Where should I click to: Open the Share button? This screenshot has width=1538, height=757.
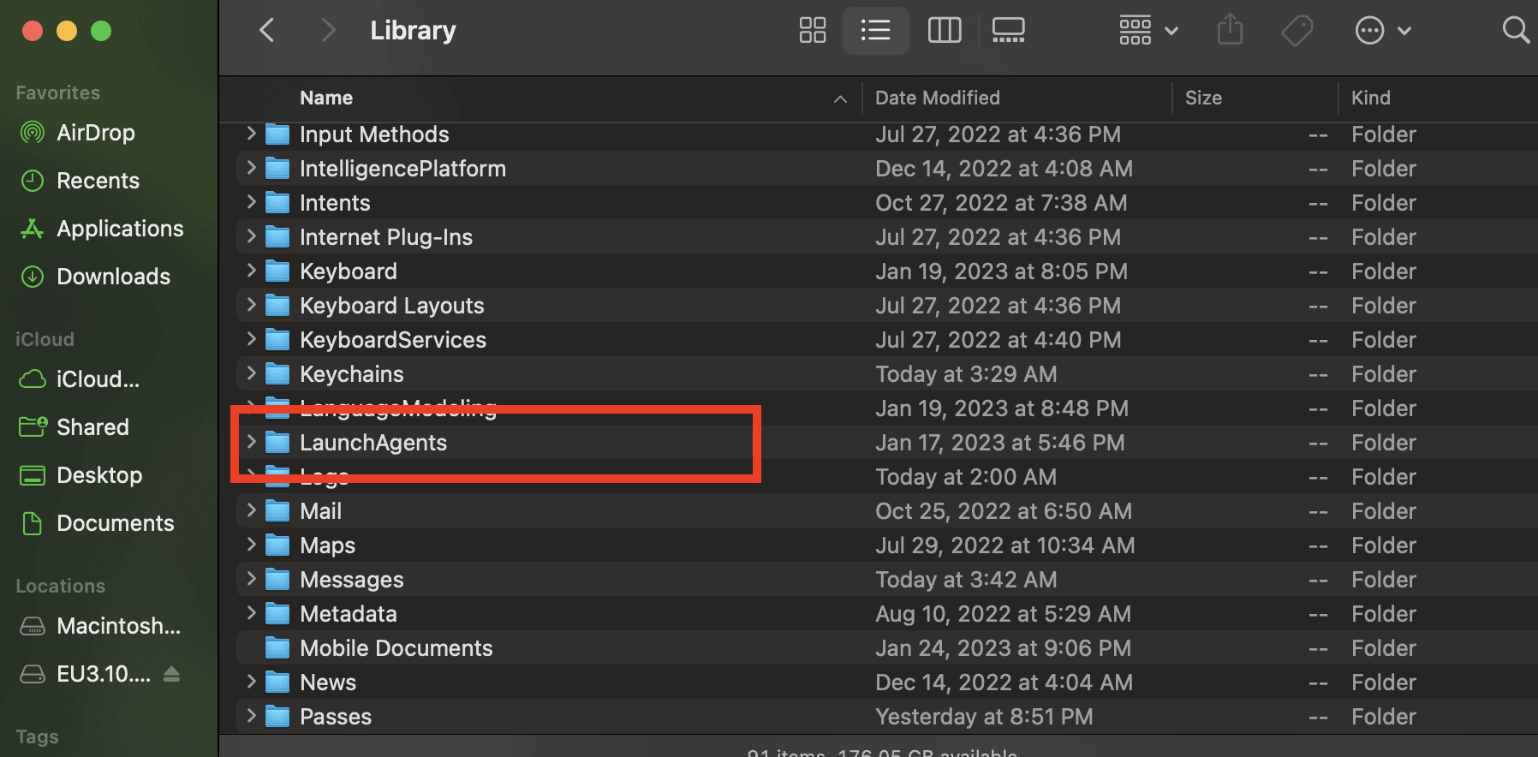coord(1230,31)
